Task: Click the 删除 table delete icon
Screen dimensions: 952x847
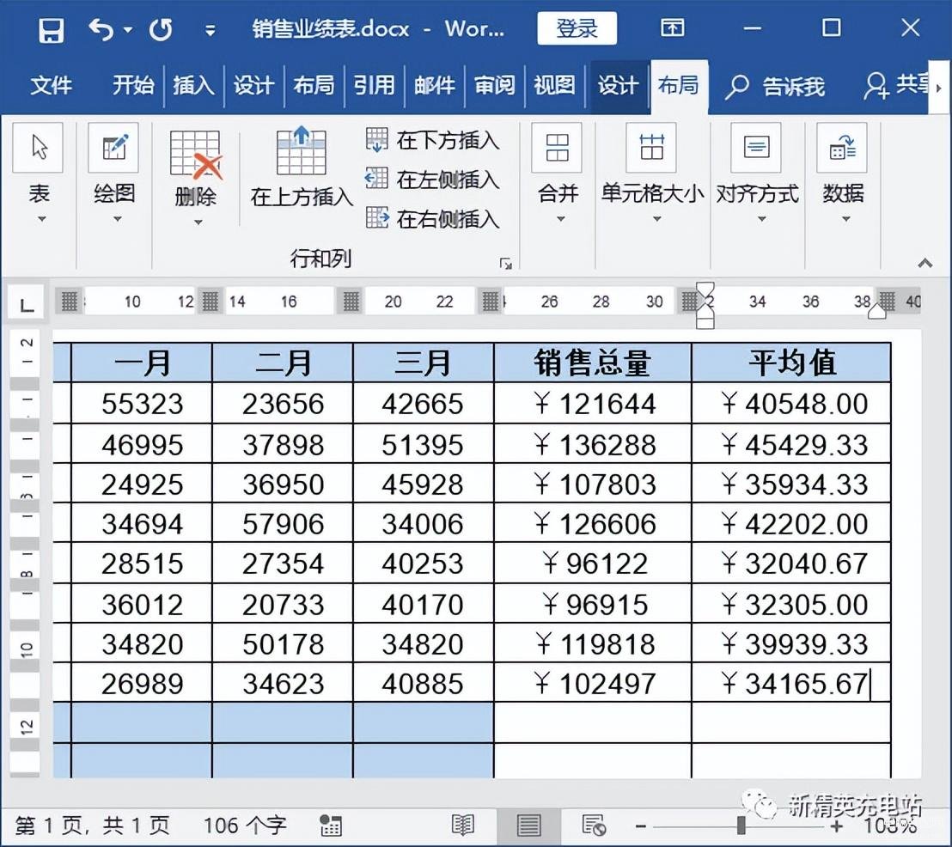Action: [x=196, y=155]
